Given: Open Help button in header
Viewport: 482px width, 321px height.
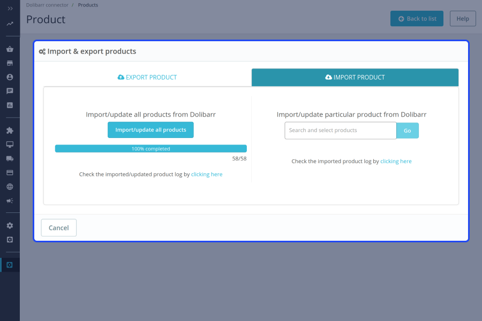Looking at the screenshot, I should (463, 19).
